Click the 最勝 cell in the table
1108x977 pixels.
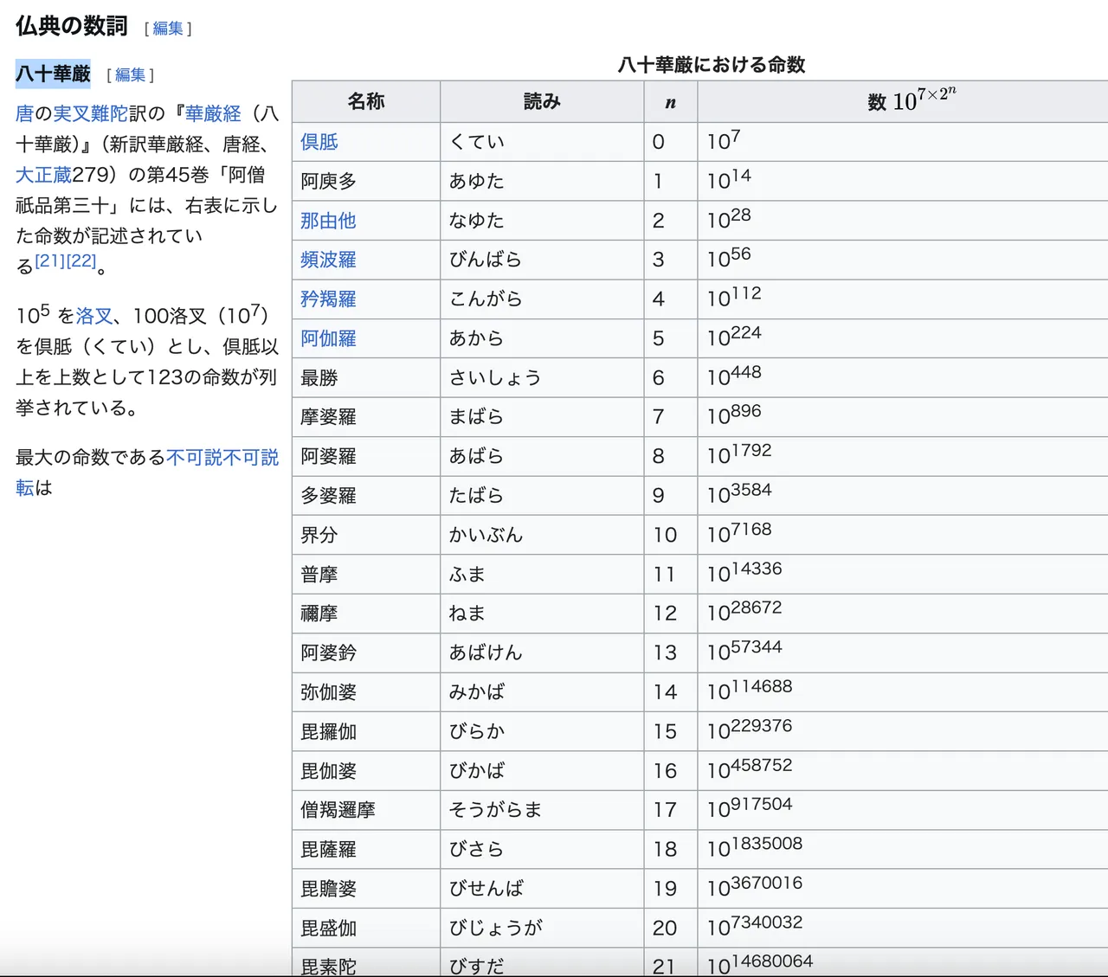[x=319, y=378]
